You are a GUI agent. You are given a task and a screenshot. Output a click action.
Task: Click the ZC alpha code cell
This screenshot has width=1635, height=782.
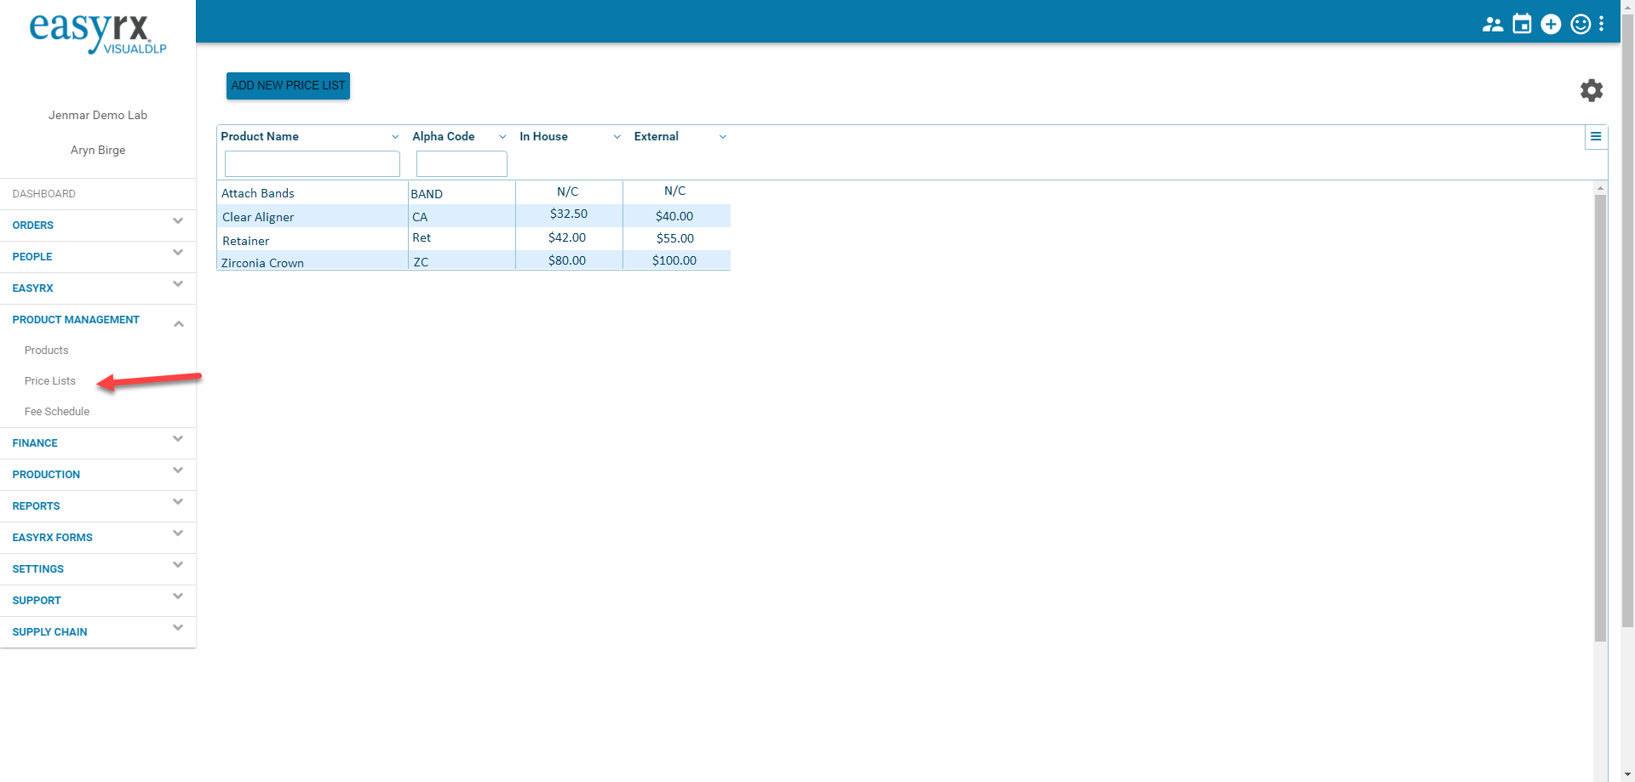coord(421,262)
